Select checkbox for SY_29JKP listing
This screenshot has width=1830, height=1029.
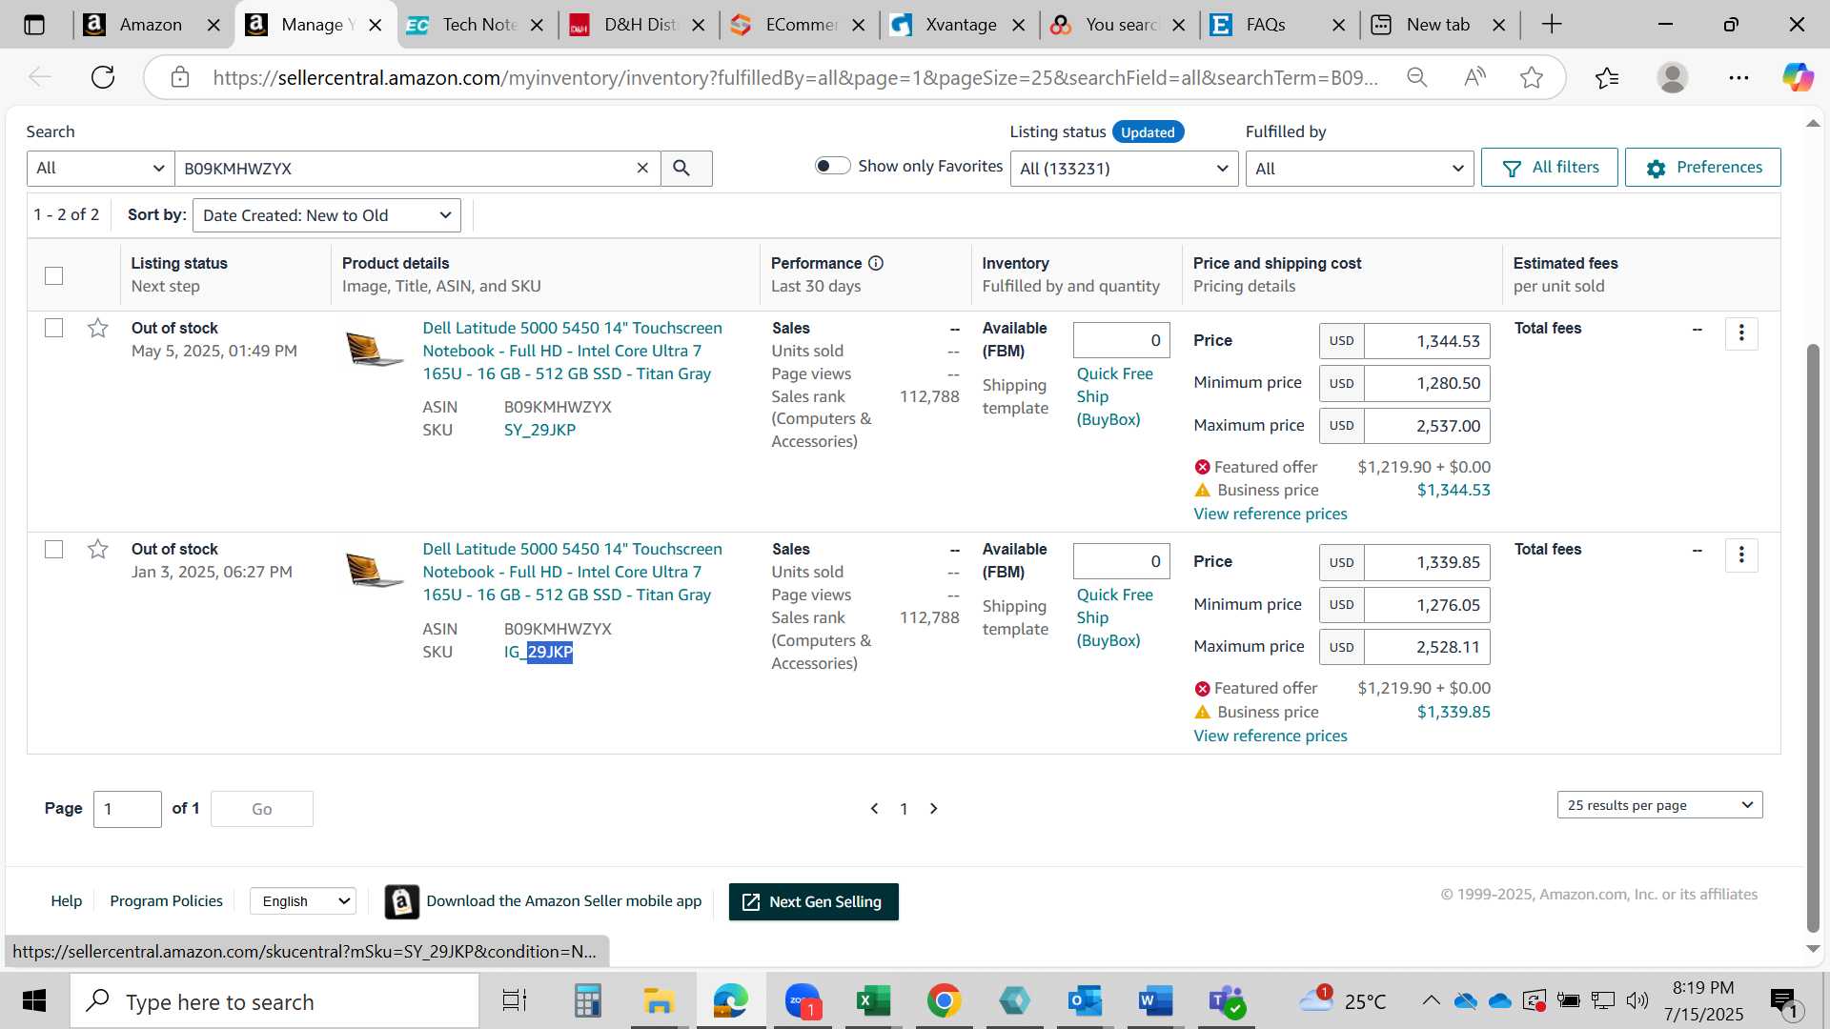54,328
